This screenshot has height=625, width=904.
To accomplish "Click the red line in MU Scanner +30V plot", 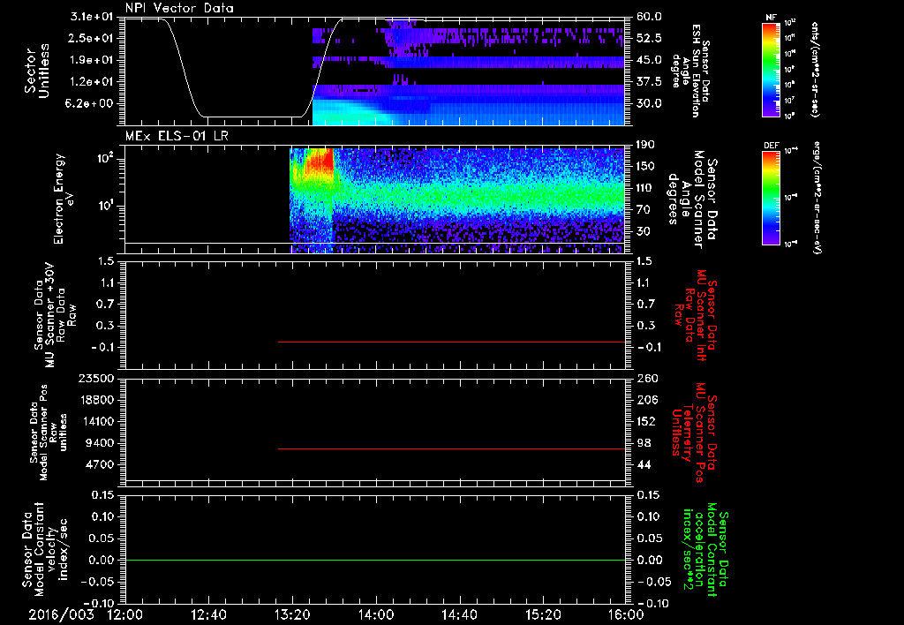I will [451, 342].
